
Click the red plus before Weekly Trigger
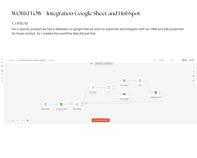(x=41, y=104)
